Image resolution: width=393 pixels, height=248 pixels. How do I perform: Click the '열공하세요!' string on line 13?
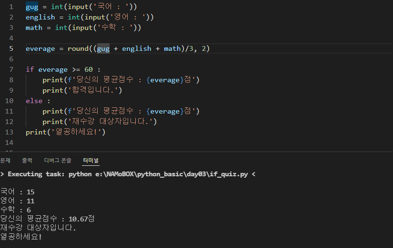point(76,132)
